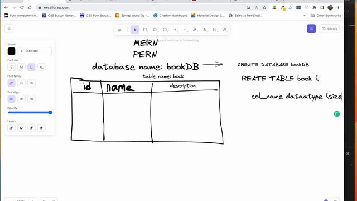Select the Insert image tool
This screenshot has height=201, width=357.
tap(215, 30)
